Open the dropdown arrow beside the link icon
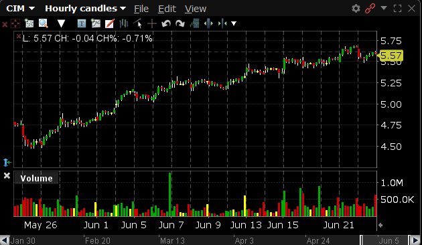 coord(384,8)
